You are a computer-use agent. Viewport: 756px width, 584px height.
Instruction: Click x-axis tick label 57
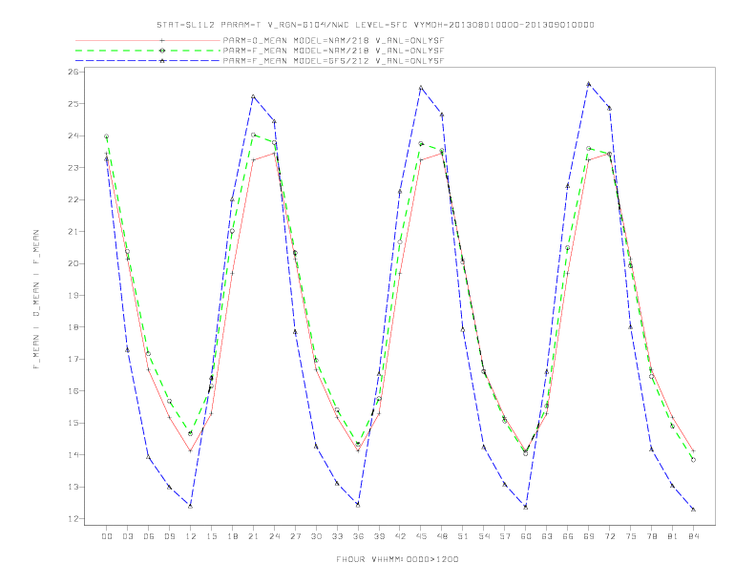(x=505, y=536)
